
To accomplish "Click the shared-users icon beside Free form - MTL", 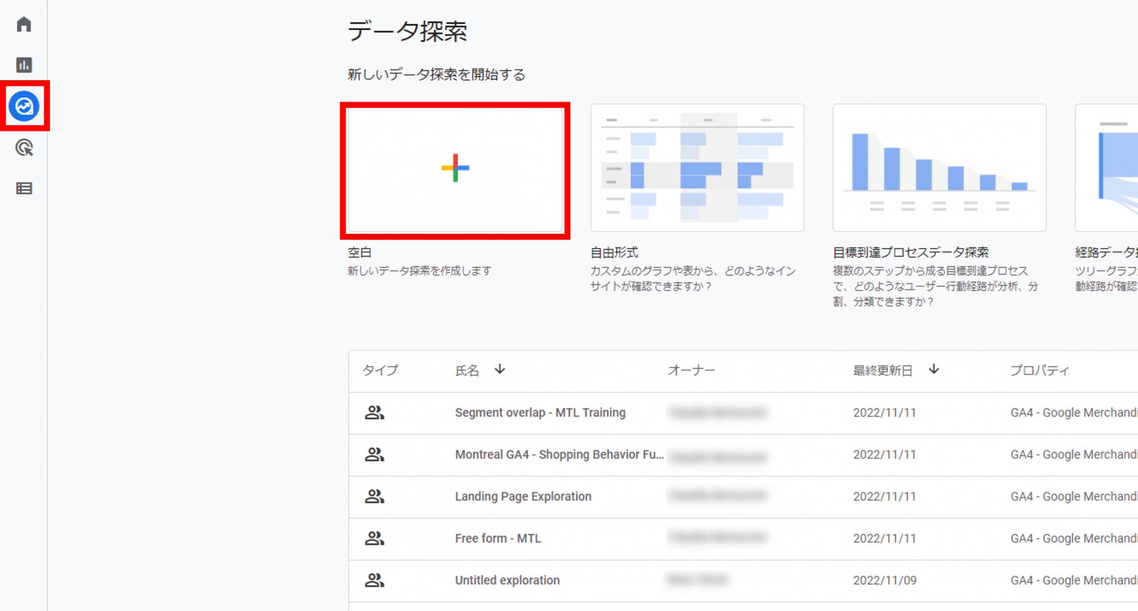I will (x=374, y=538).
